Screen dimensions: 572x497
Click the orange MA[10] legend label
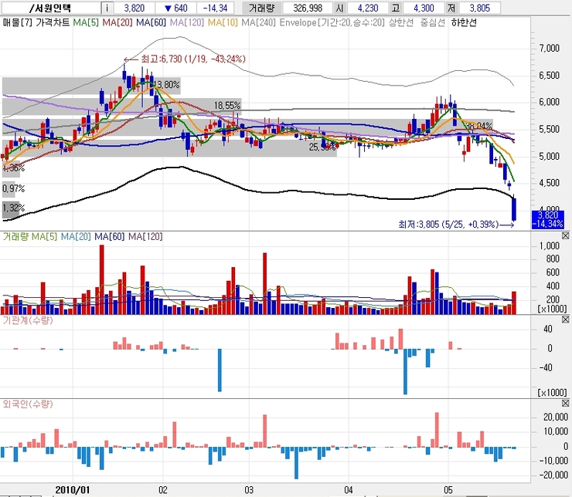[x=223, y=22]
